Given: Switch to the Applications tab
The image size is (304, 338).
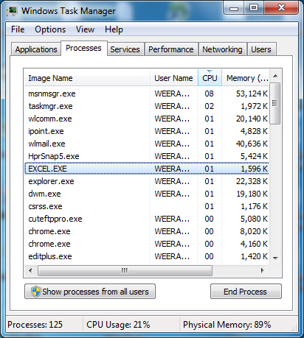Looking at the screenshot, I should coord(36,49).
